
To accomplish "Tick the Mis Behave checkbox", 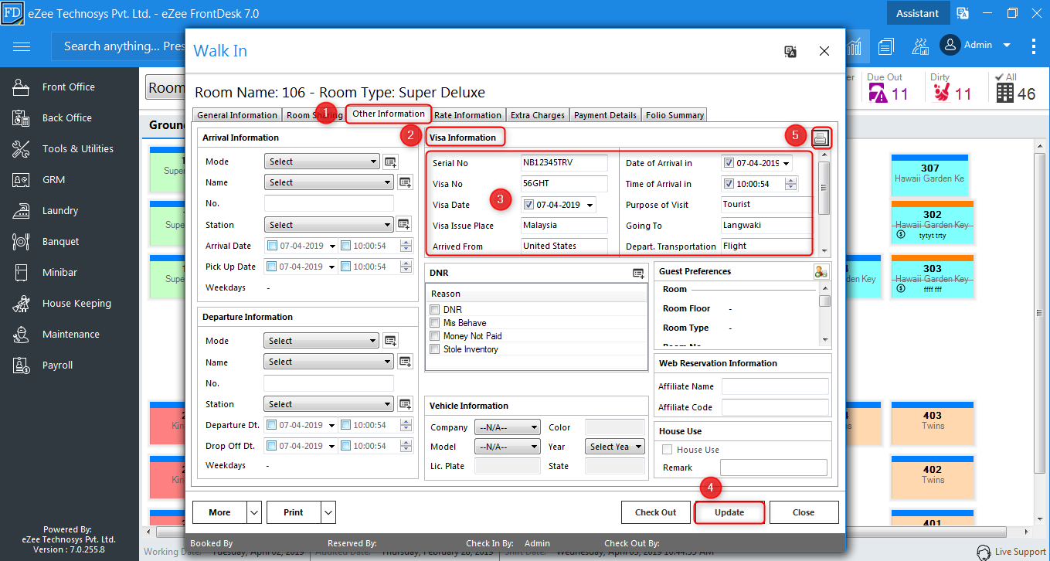I will [434, 323].
